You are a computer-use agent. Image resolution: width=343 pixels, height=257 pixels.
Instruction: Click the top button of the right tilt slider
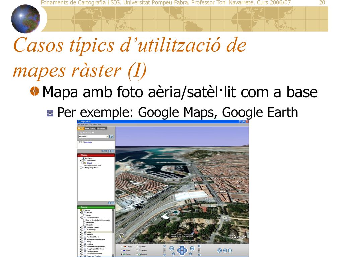click(x=199, y=246)
